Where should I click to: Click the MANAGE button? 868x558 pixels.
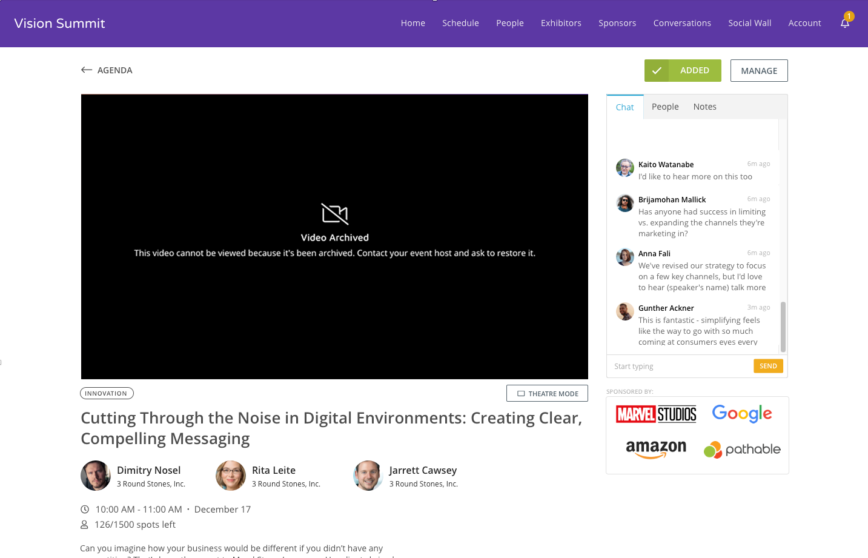click(x=759, y=70)
